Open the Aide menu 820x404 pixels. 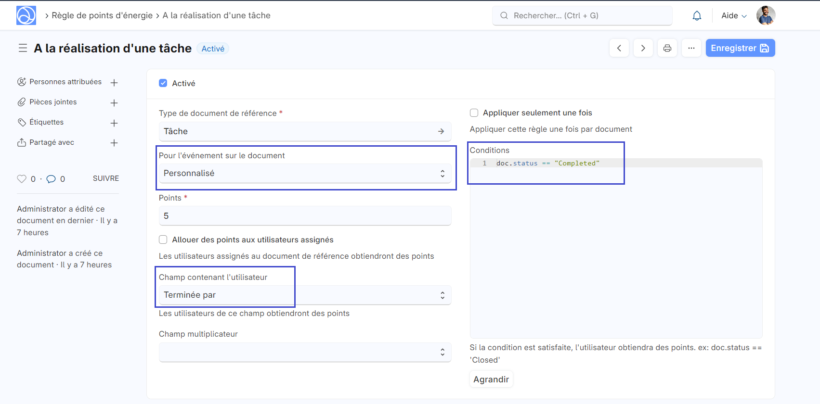[733, 16]
